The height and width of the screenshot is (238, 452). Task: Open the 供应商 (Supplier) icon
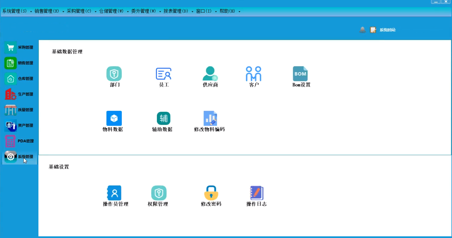click(x=210, y=74)
